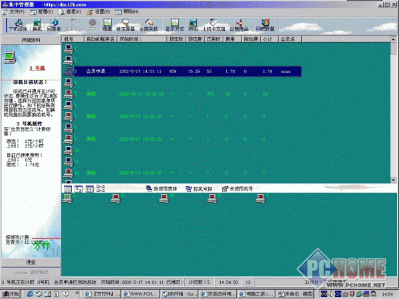Image resolution: width=399 pixels, height=299 pixels.
Task: Select red machine 12 icon in the list
Action: pyautogui.click(x=68, y=173)
